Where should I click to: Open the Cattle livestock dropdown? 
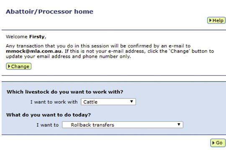(x=108, y=102)
